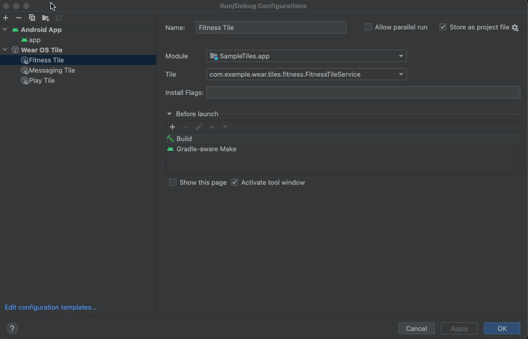Collapse the Before launch section
The width and height of the screenshot is (528, 339).
point(169,113)
